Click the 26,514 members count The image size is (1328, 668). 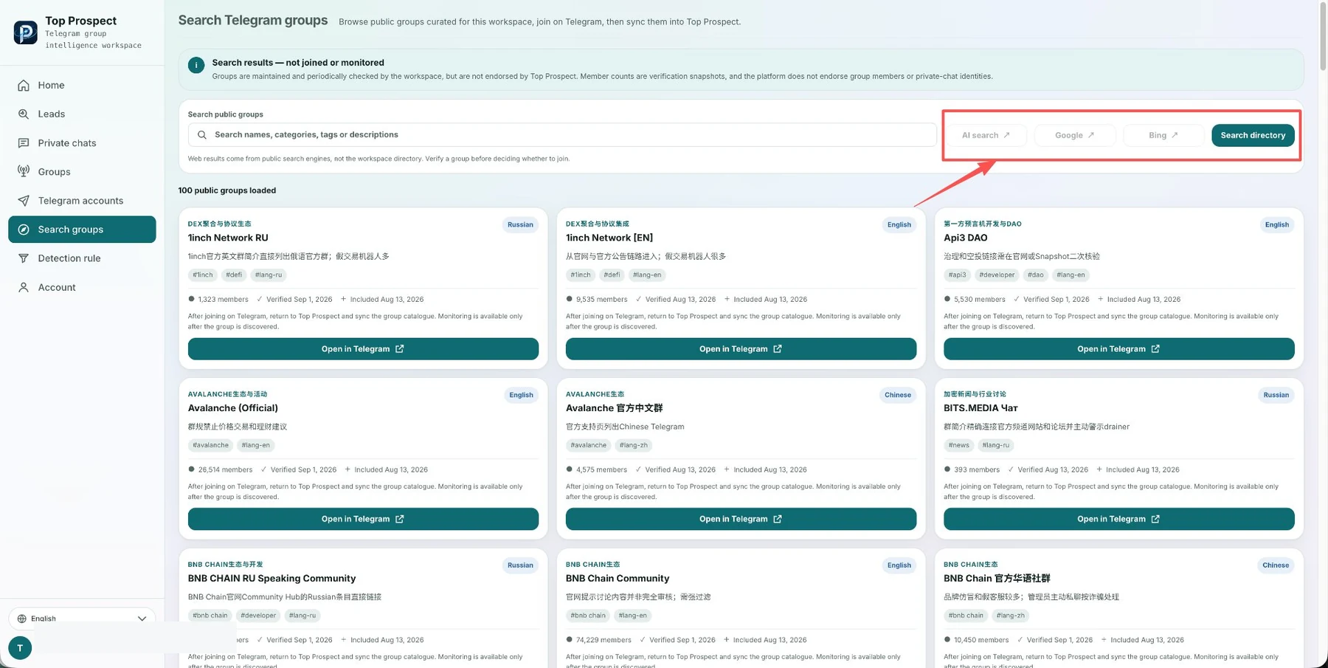tap(225, 469)
